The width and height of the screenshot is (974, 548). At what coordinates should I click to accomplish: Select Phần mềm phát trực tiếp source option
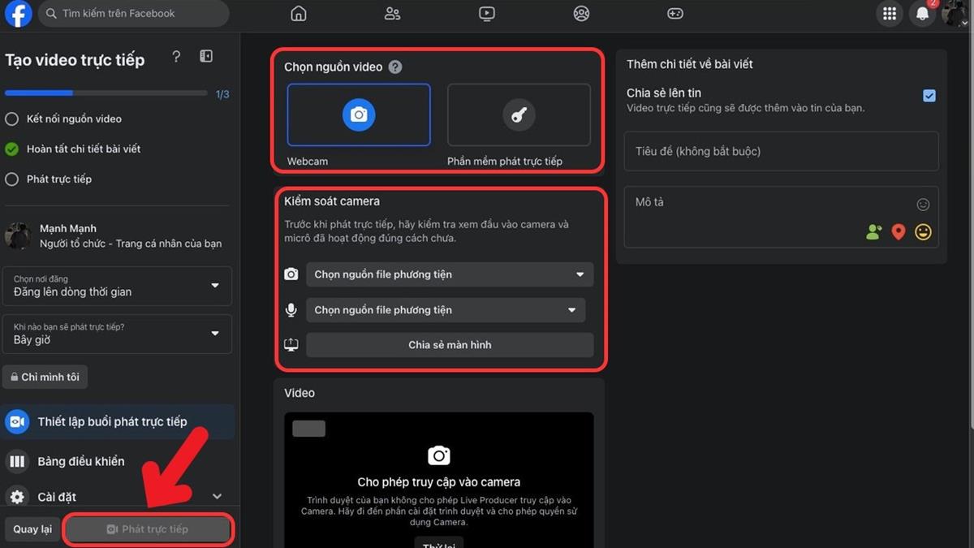tap(519, 115)
